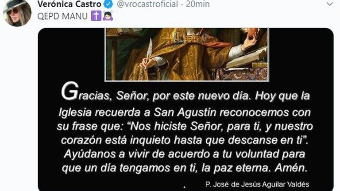The height and width of the screenshot is (191, 340).
Task: Click the large letter G of Gracias
Action: (x=70, y=92)
